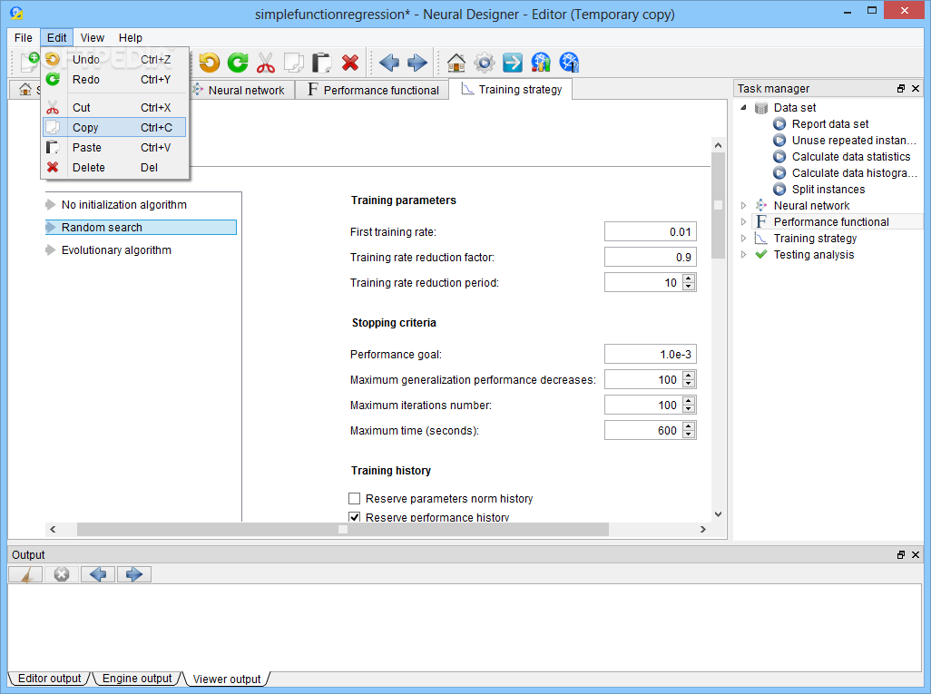Select the Evolutionary algorithm option

[116, 250]
